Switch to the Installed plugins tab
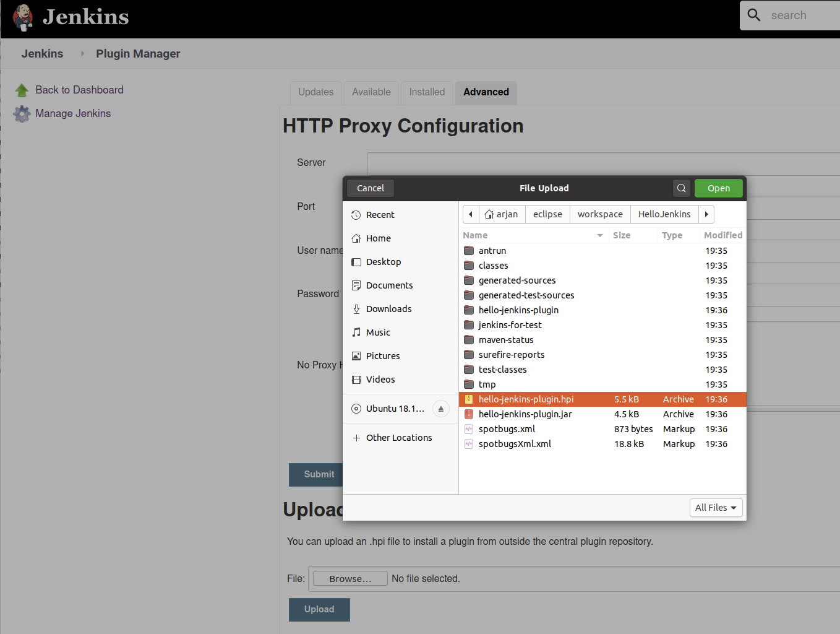The image size is (840, 634). coord(426,92)
